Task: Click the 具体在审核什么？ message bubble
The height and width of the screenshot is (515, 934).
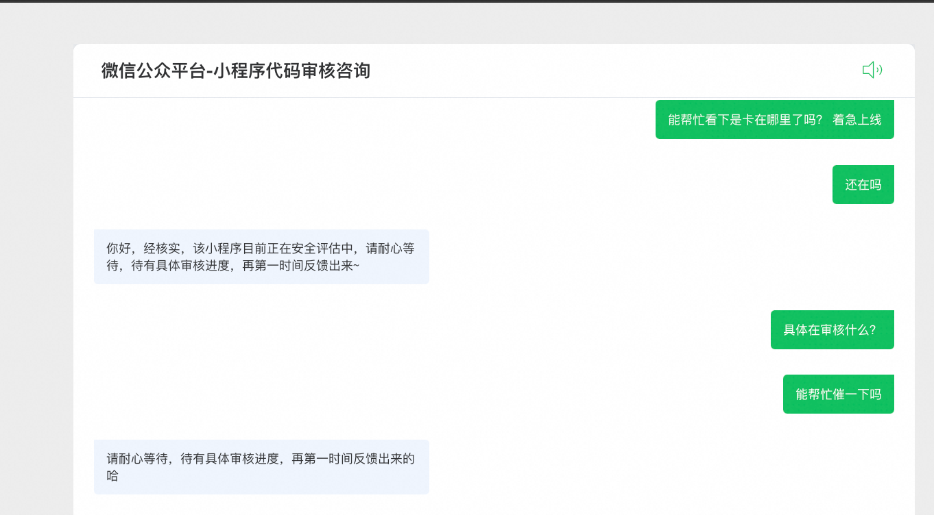Action: pyautogui.click(x=832, y=329)
